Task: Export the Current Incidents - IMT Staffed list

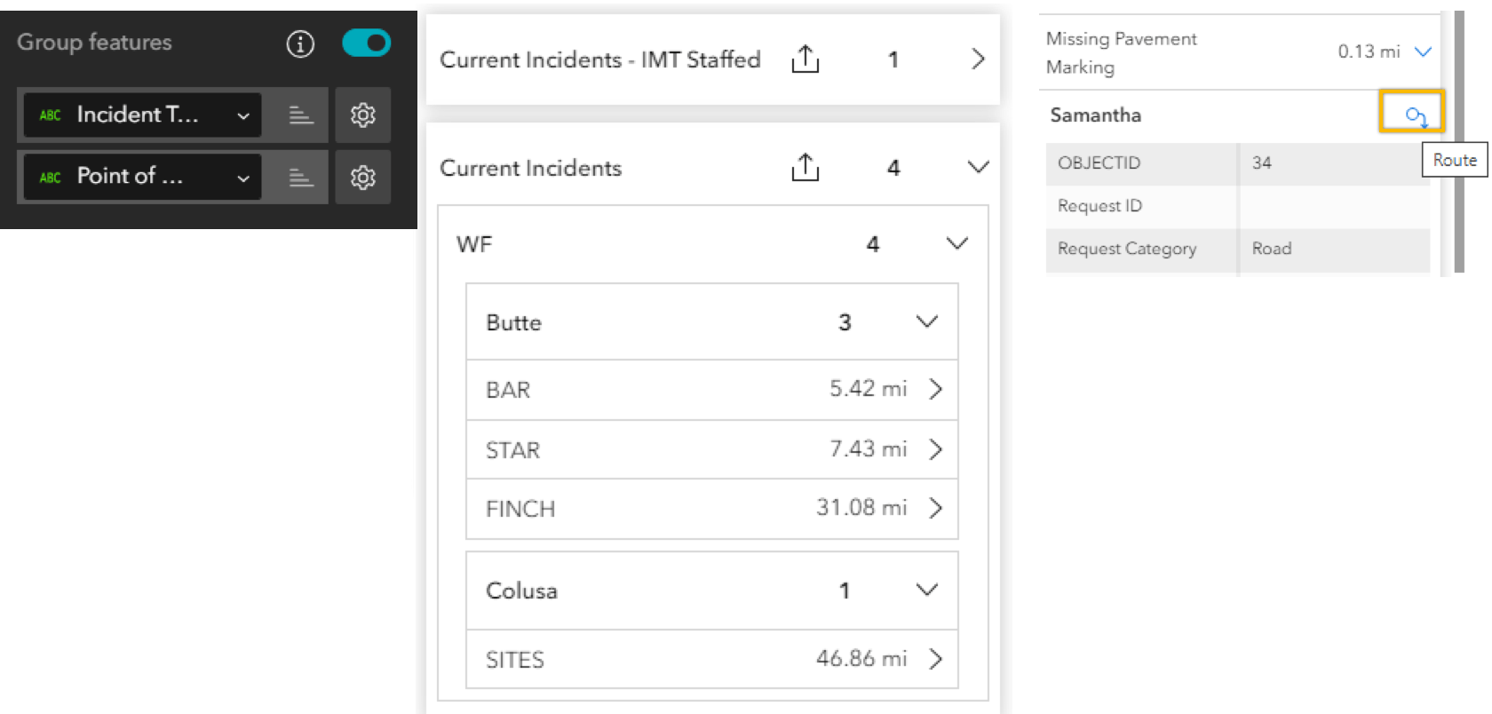Action: point(805,59)
